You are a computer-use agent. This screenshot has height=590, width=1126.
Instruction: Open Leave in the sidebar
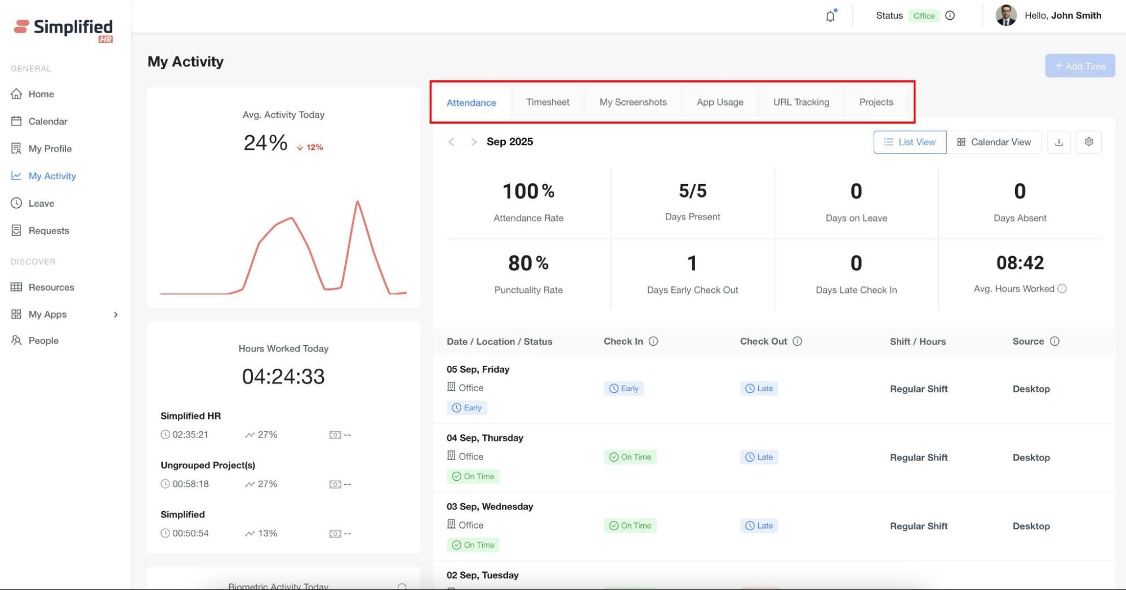click(x=41, y=203)
